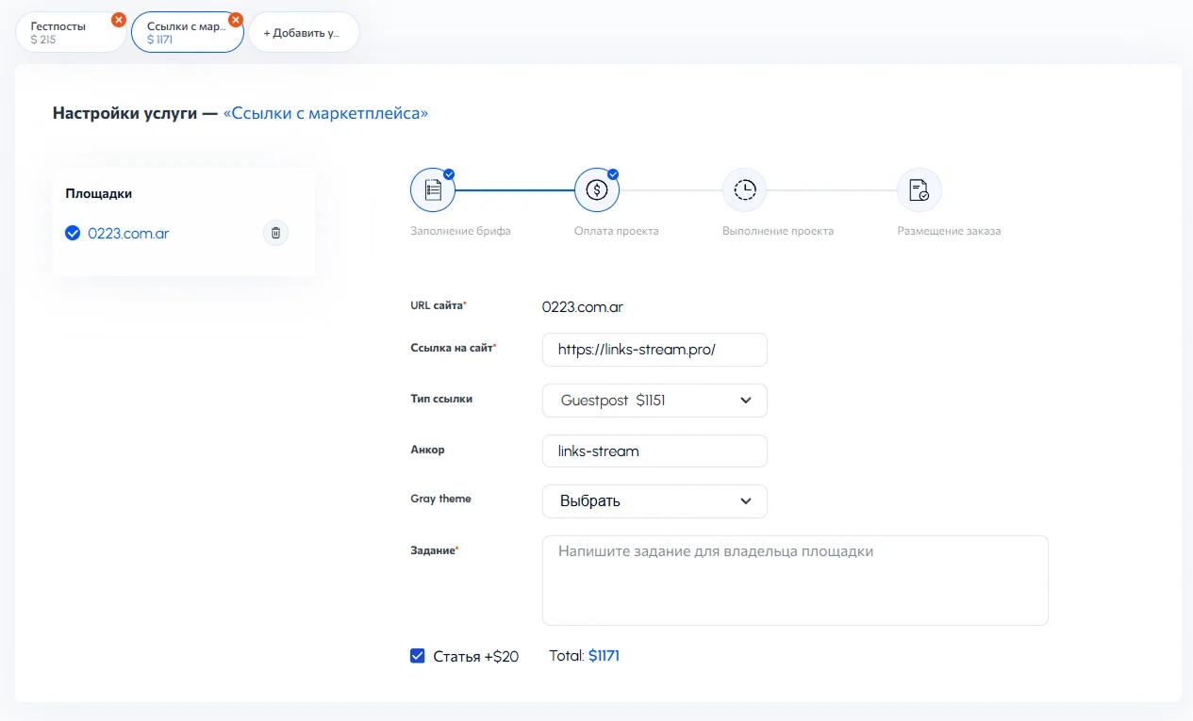The image size is (1193, 721).
Task: Click the chevron arrow in Guestpost $1151 field
Action: [x=746, y=401]
